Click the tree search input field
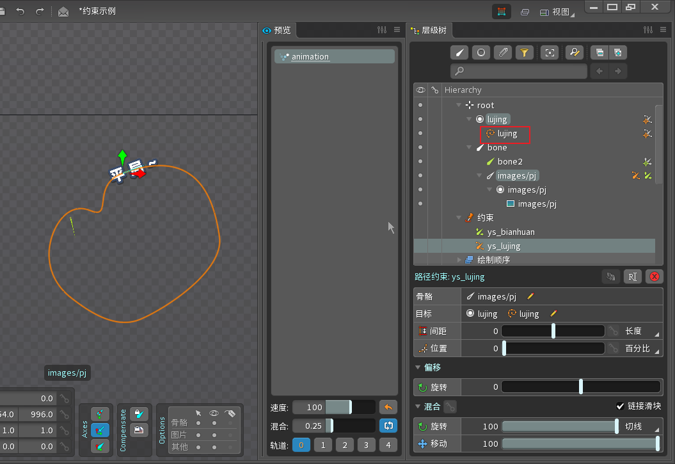This screenshot has width=675, height=464. [x=519, y=71]
